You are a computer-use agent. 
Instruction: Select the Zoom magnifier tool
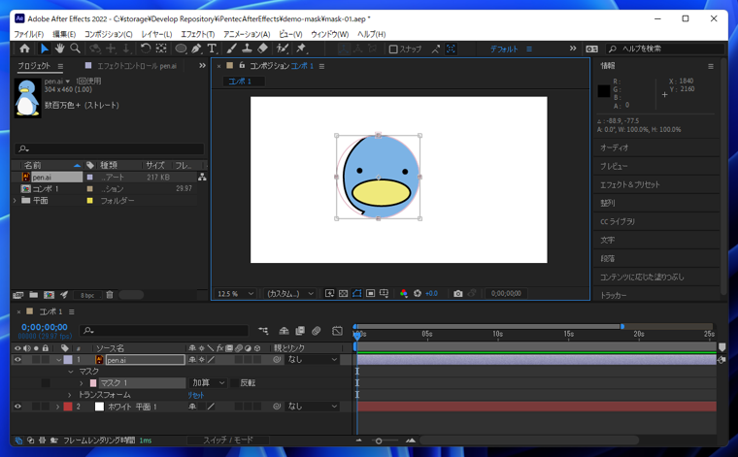point(75,49)
